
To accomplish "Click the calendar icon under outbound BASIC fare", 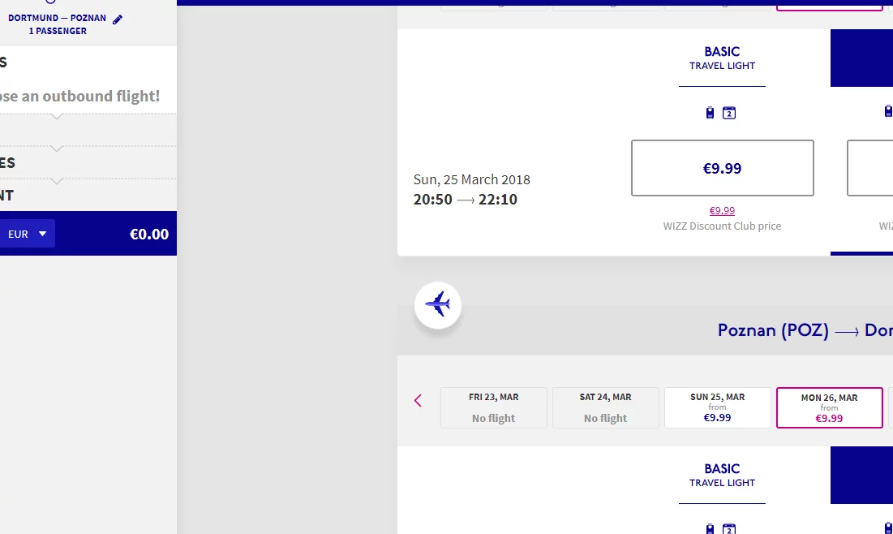I will [x=729, y=113].
